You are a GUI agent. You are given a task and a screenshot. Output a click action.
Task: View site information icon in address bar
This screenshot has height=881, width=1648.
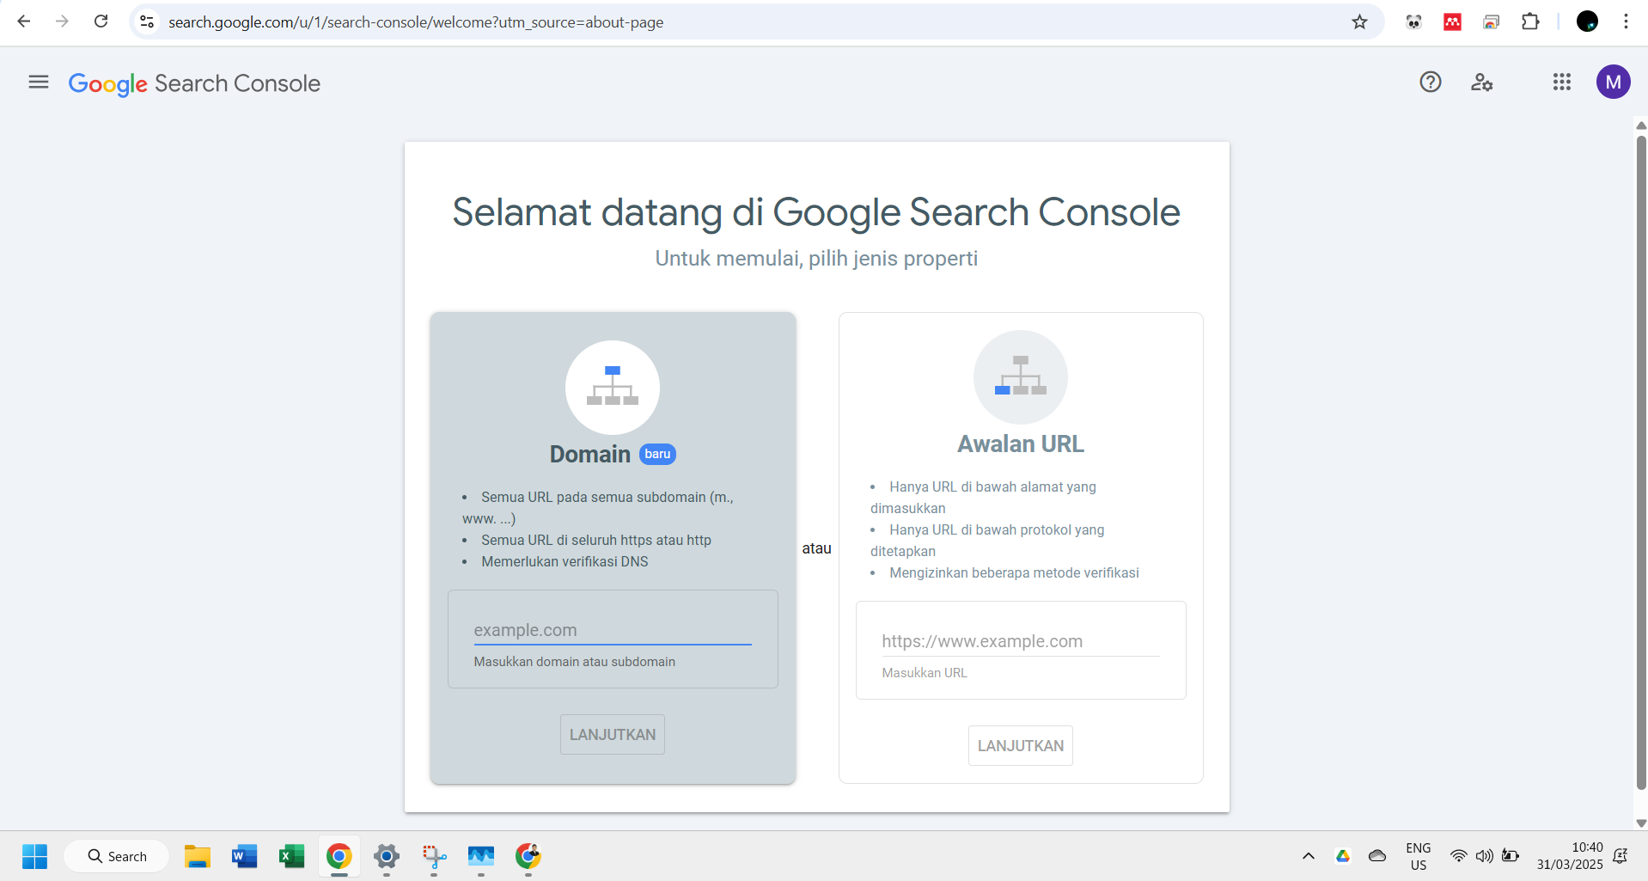147,21
